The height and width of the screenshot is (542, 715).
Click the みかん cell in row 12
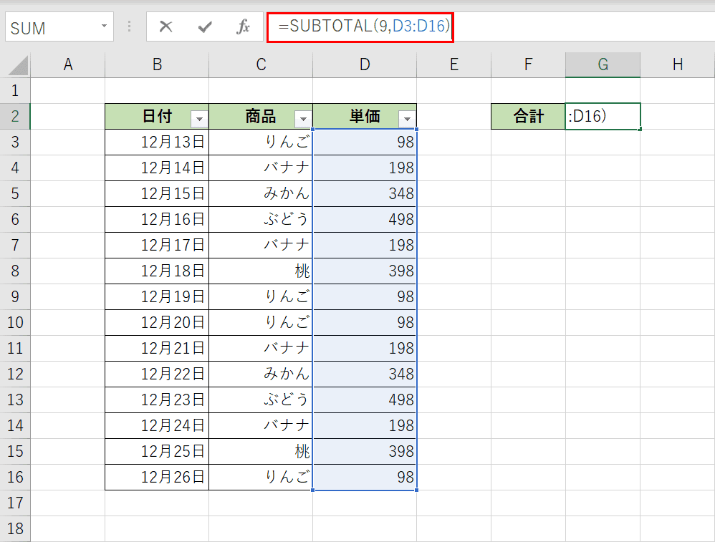click(x=261, y=374)
